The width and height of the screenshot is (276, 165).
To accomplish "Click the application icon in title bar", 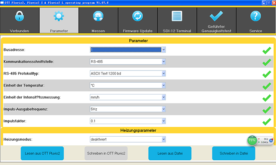I will pyautogui.click(x=2, y=3).
